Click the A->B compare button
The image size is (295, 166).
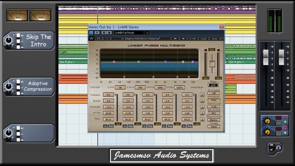[x=193, y=39]
